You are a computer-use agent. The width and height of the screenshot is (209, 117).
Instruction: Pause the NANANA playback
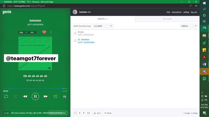(x=35, y=96)
